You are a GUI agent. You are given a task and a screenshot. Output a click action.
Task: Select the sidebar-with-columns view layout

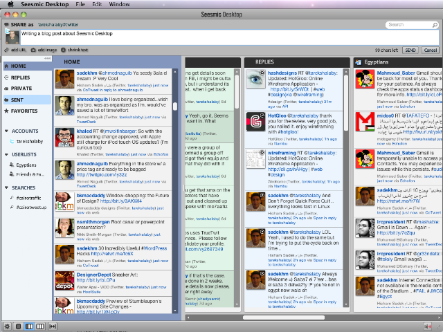click(x=29, y=326)
